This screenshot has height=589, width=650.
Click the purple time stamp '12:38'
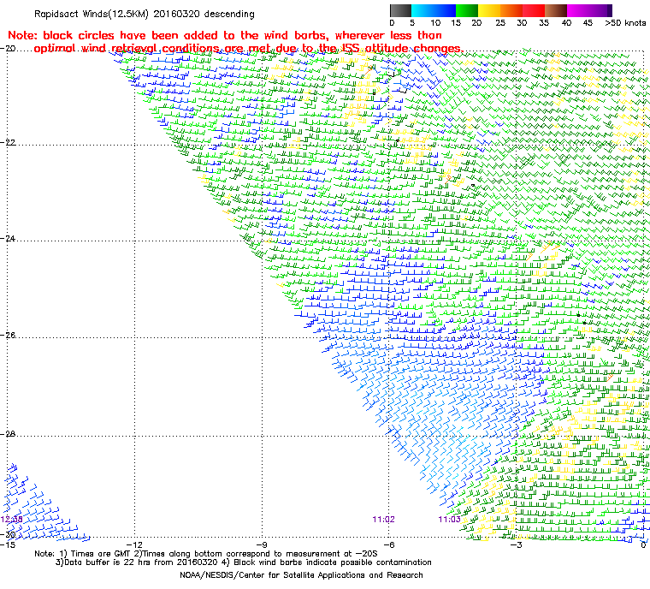11,520
